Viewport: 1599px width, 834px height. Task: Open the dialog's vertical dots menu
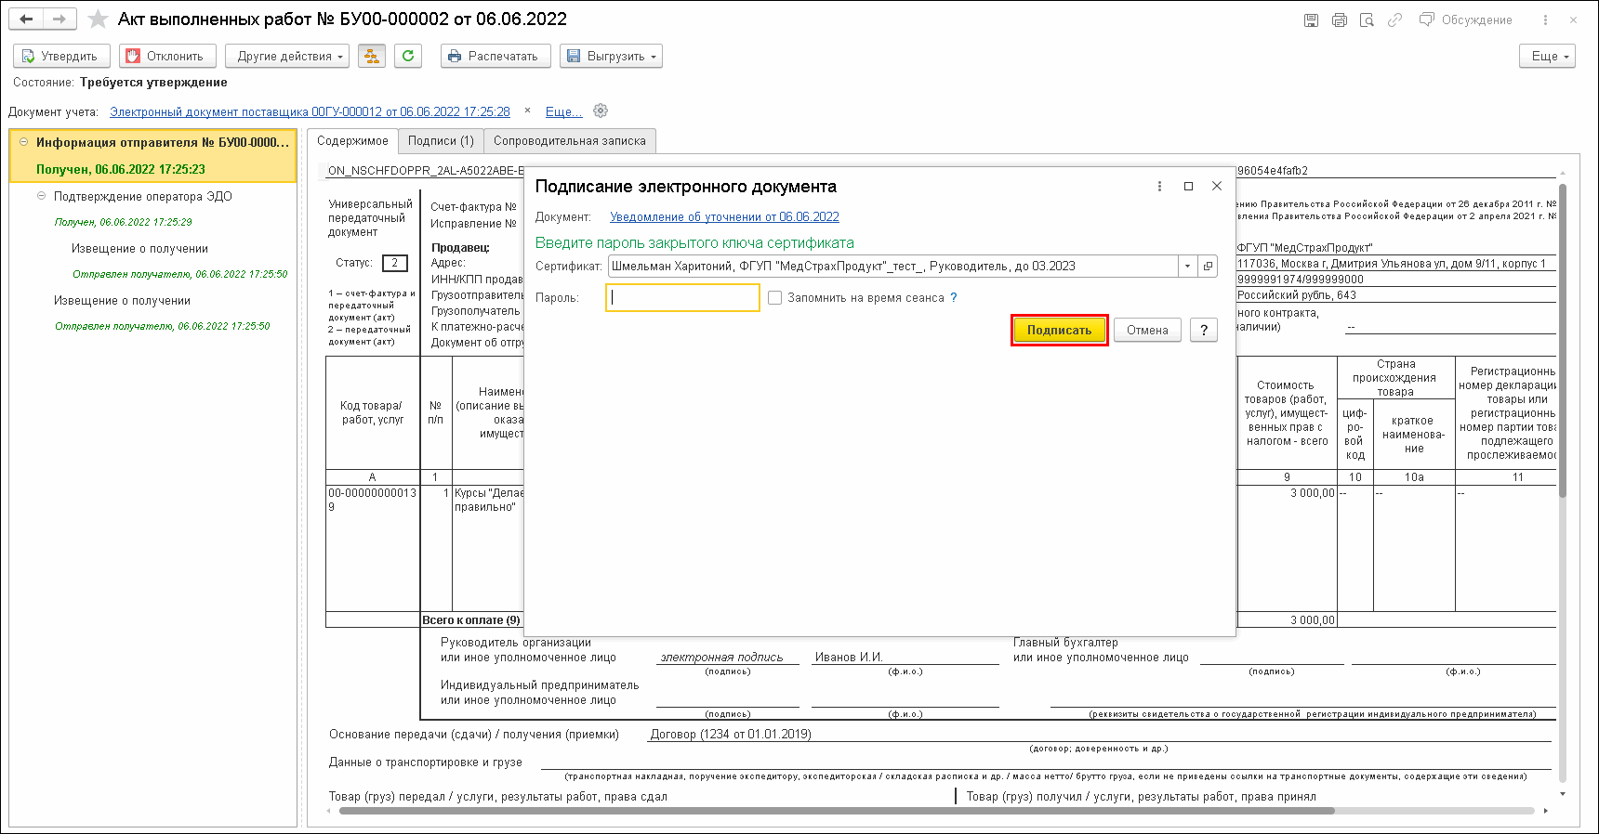[x=1159, y=186]
